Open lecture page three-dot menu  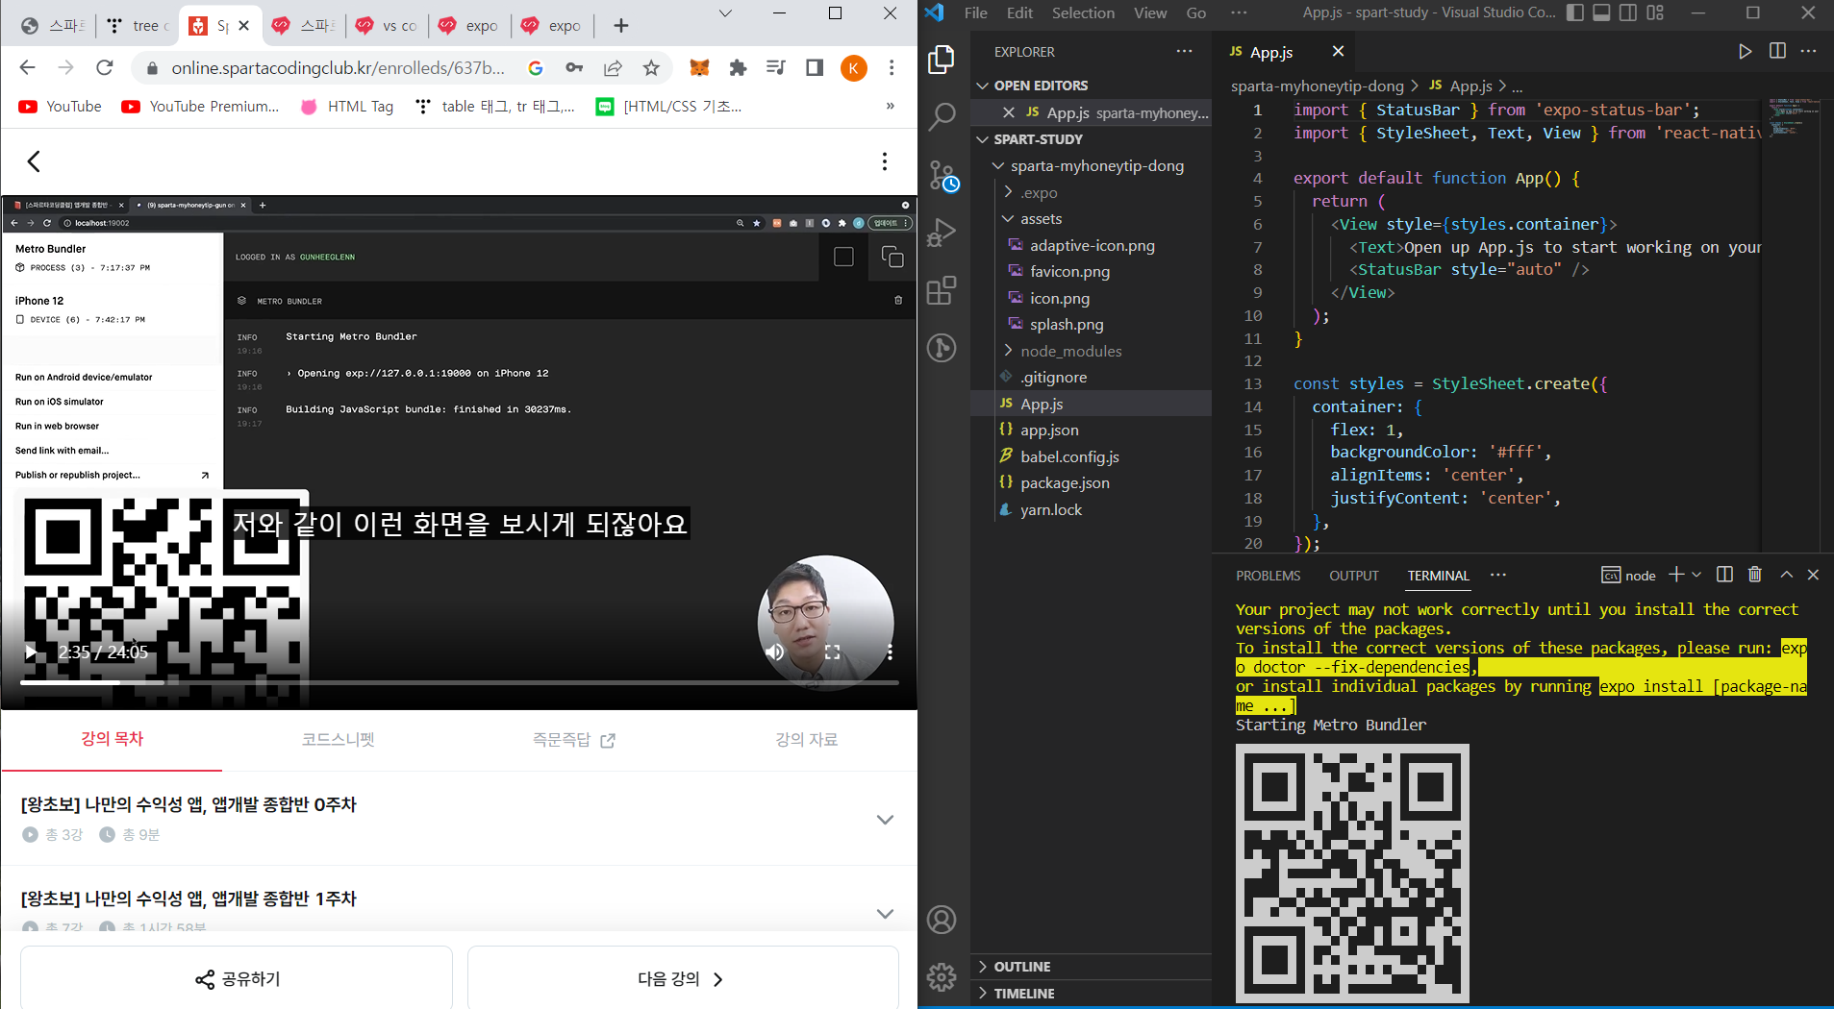point(885,161)
